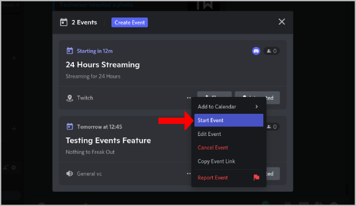
Task: Open Add to Calendar submenu
Action: (x=228, y=106)
